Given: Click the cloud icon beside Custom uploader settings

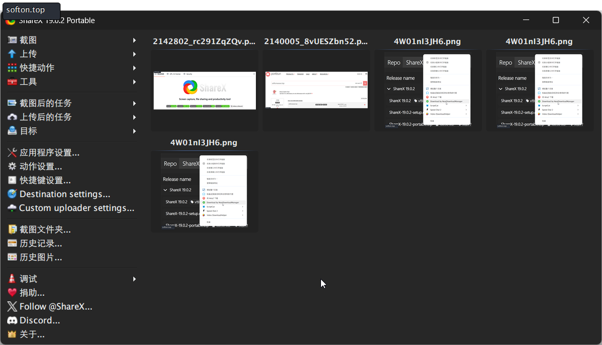Looking at the screenshot, I should (x=12, y=208).
